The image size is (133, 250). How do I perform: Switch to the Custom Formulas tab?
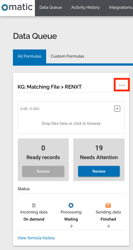(67, 56)
